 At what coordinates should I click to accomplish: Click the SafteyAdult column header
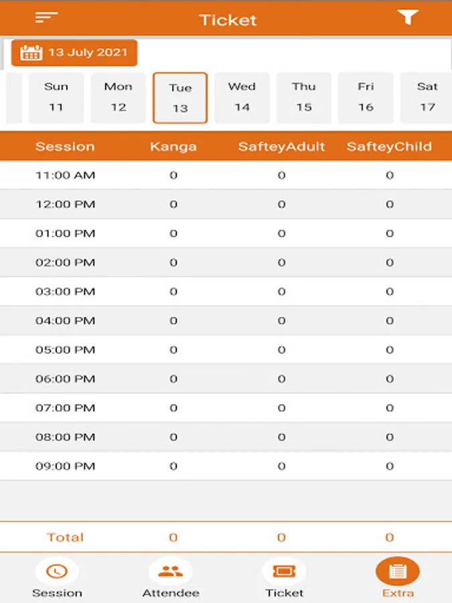click(281, 147)
